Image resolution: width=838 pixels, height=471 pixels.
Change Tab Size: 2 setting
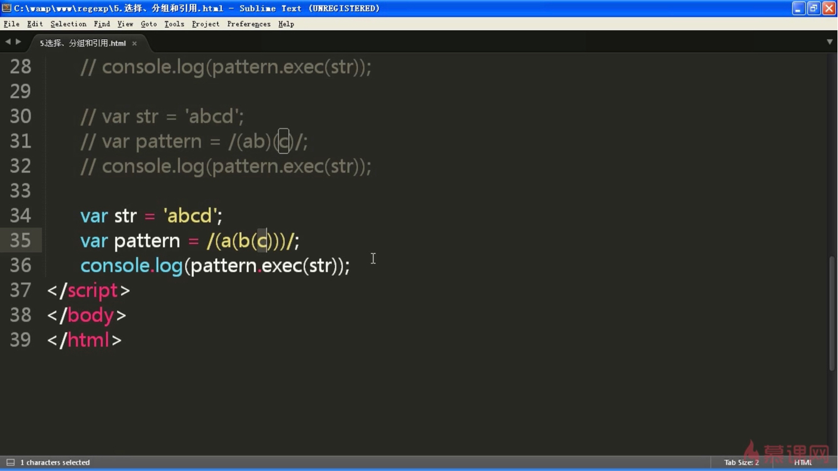741,462
